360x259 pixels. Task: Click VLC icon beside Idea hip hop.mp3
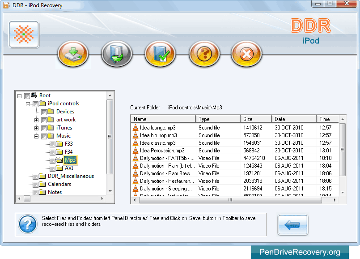[136, 135]
